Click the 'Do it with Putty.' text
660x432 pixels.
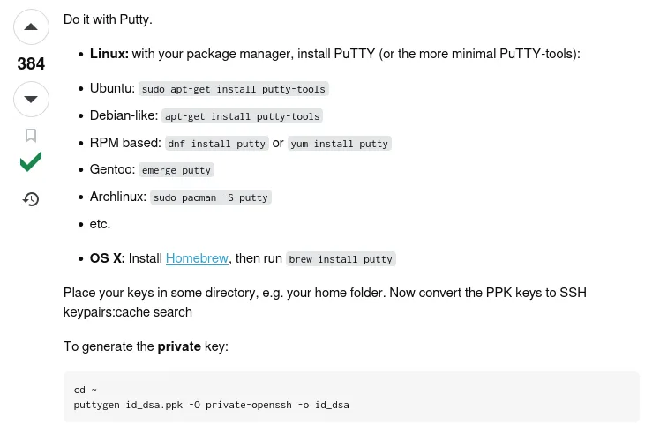click(x=108, y=19)
